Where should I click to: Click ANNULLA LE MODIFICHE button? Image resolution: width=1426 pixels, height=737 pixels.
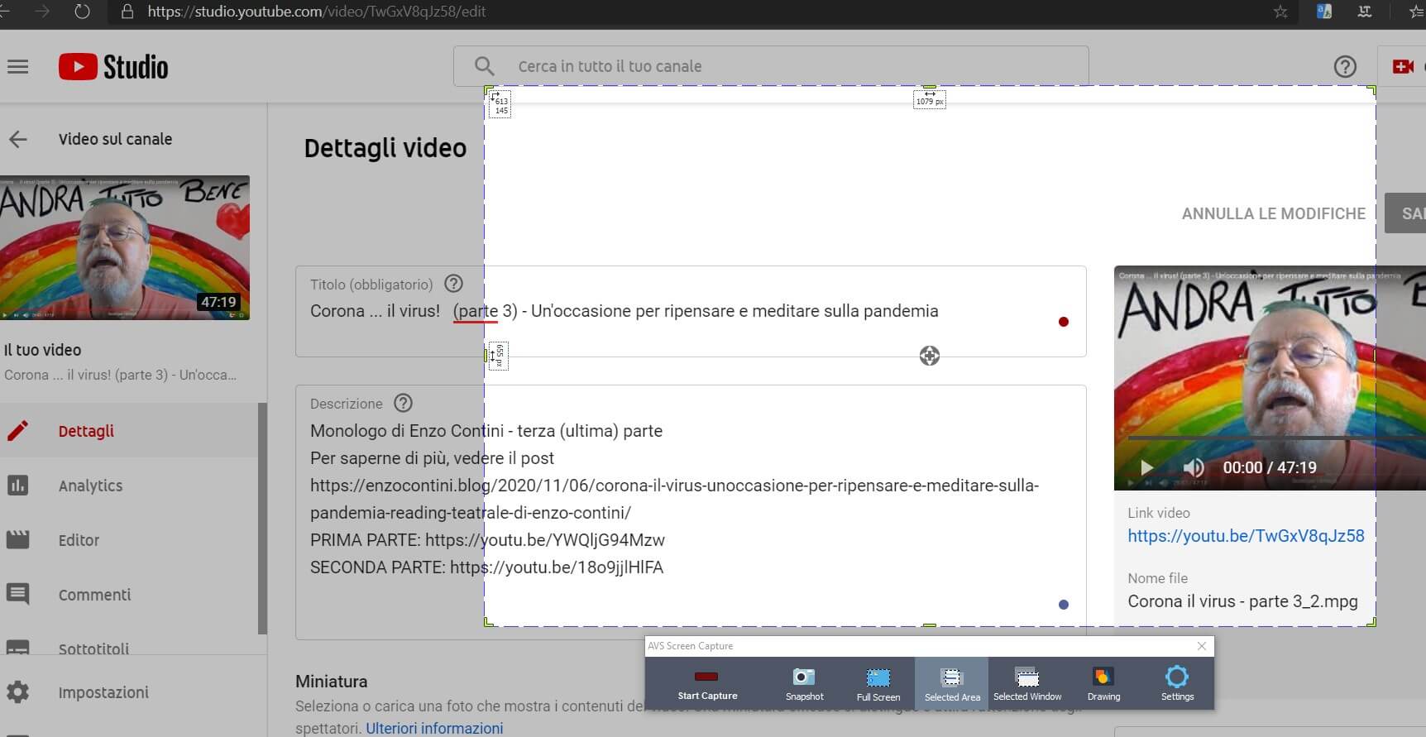[x=1273, y=213]
